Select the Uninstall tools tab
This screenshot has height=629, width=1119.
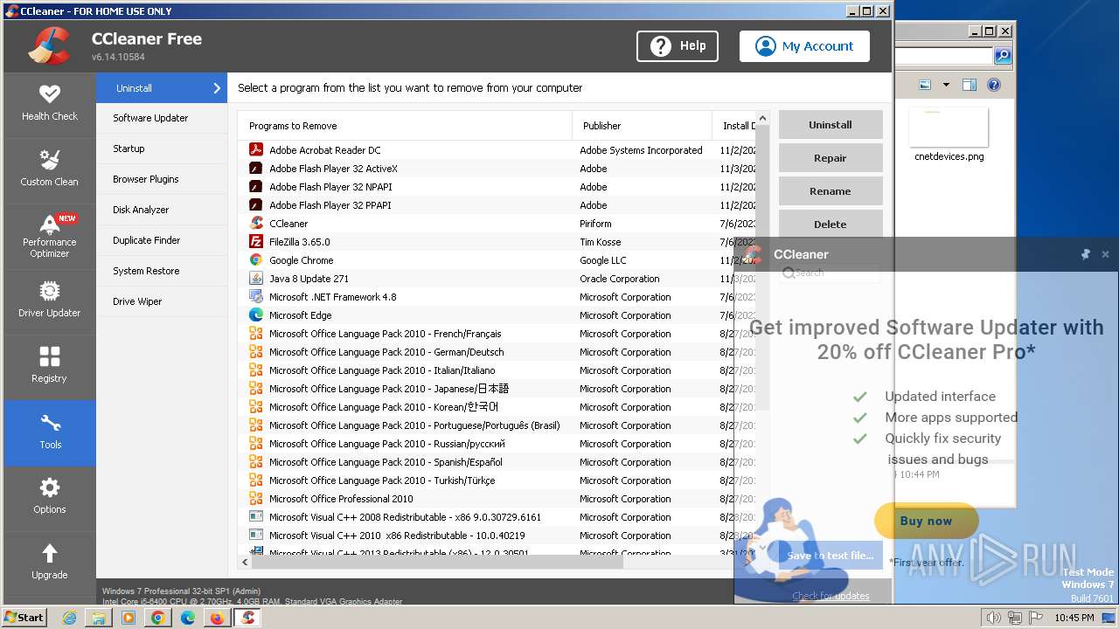point(162,88)
